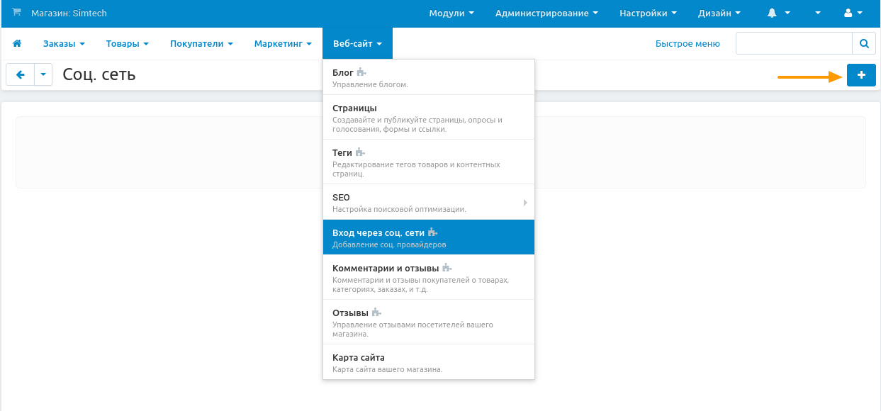The width and height of the screenshot is (881, 411).
Task: Open the notifications bell menu
Action: point(778,13)
